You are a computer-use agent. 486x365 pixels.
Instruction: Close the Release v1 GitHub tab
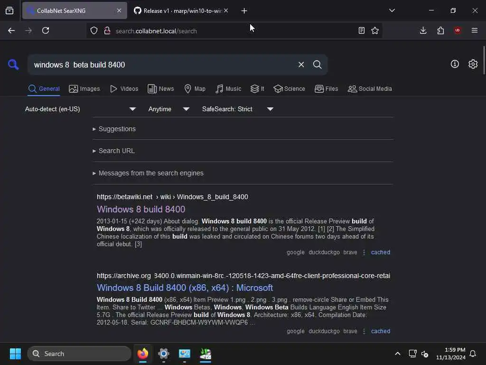coord(226,10)
